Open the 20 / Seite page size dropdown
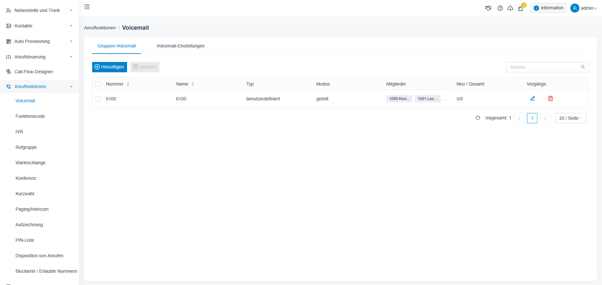 tap(571, 118)
